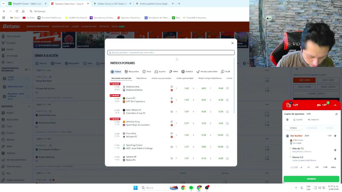Open VIRTUALES in the top menu
The height and width of the screenshot is (192, 342).
[x=104, y=27]
